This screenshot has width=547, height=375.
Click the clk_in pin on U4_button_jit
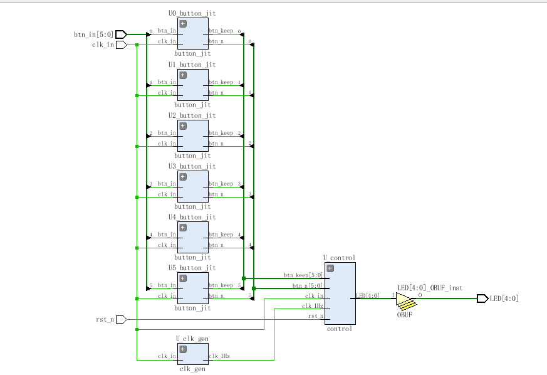click(x=167, y=245)
